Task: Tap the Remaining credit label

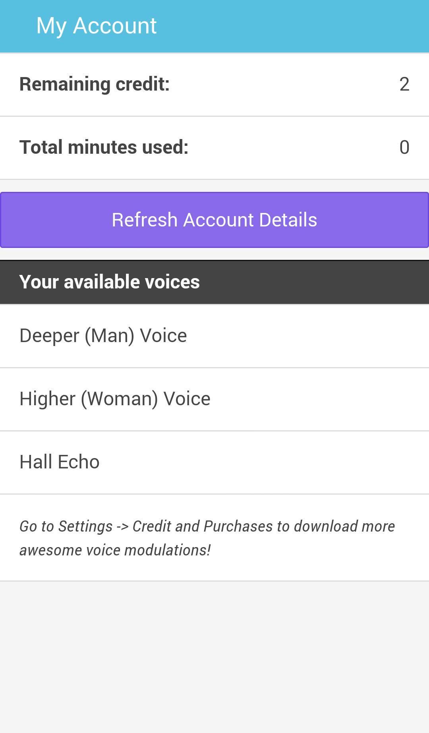Action: click(95, 84)
